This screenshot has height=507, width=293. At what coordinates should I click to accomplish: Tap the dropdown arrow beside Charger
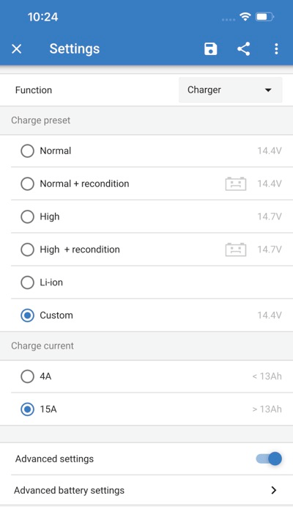(268, 90)
